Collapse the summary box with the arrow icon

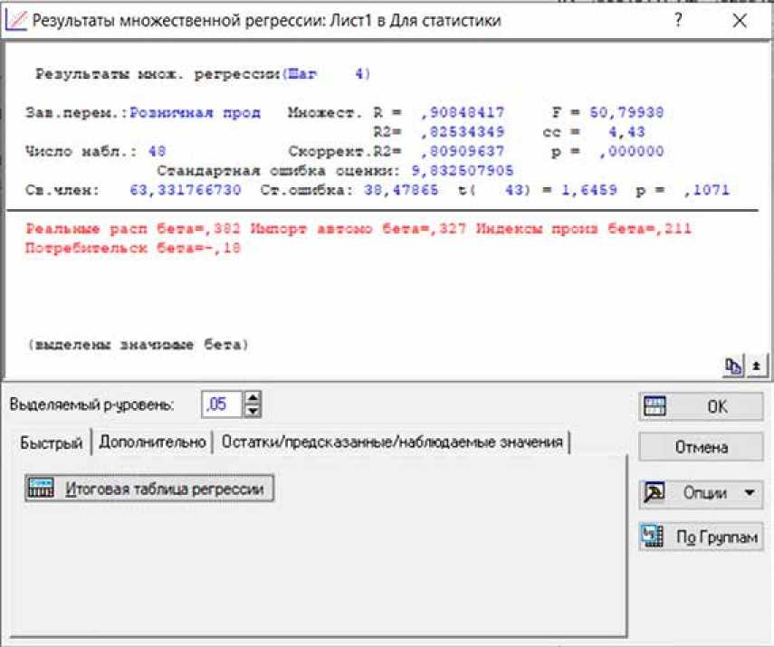(x=756, y=366)
